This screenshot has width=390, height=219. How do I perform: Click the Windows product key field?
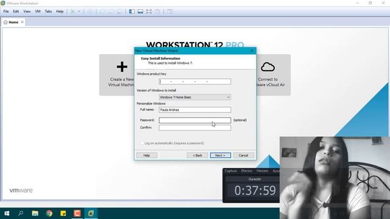pyautogui.click(x=195, y=82)
